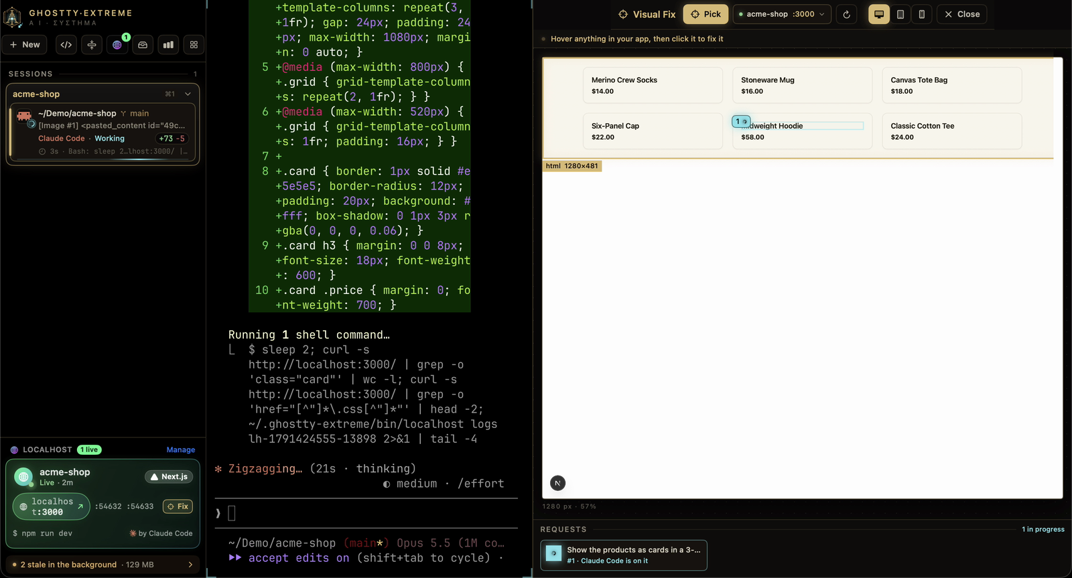Expand the stale background processes row
The height and width of the screenshot is (578, 1072).
[x=103, y=565]
